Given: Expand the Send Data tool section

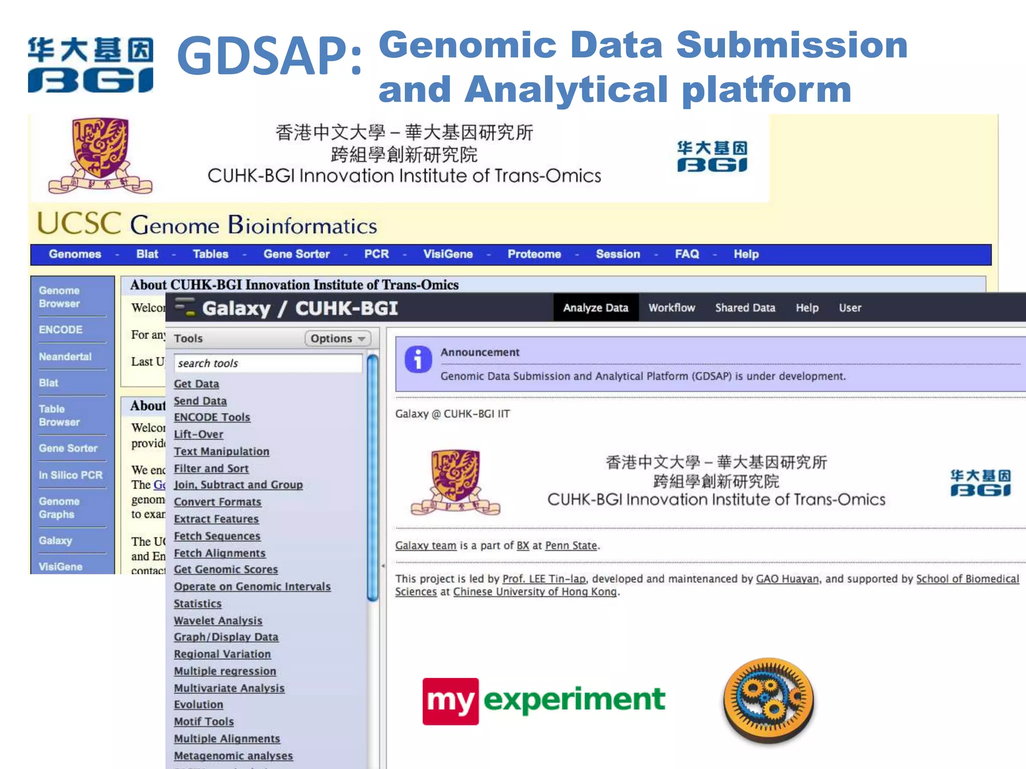Looking at the screenshot, I should click(x=200, y=401).
